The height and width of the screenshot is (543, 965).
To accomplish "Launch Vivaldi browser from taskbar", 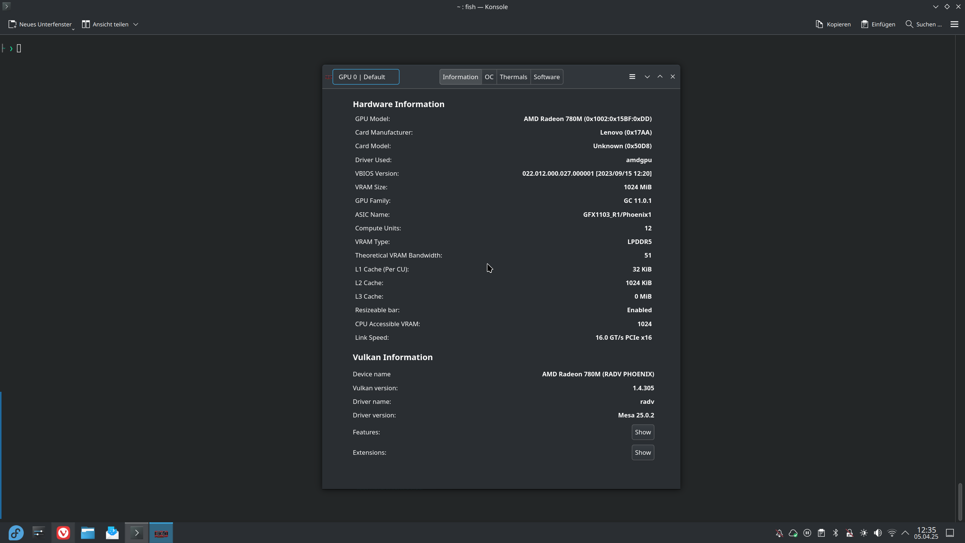I will click(x=63, y=532).
